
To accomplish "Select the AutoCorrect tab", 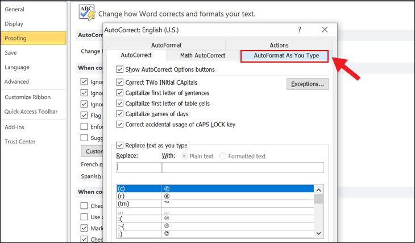I will point(136,55).
